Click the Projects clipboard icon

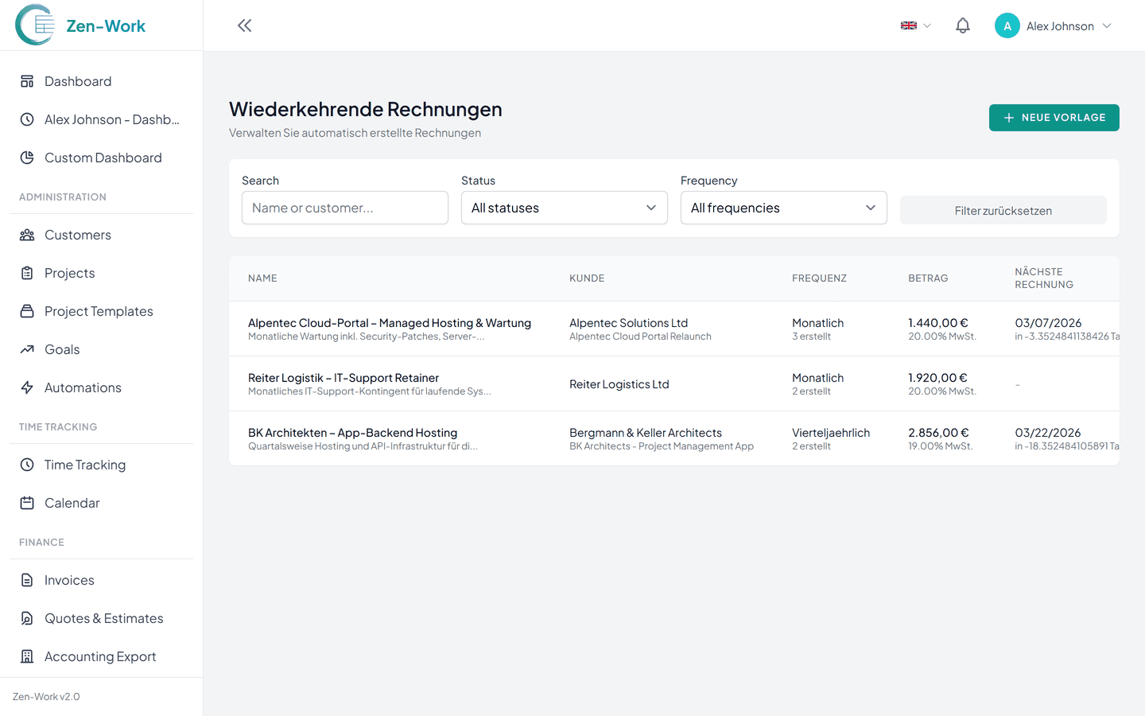(26, 273)
